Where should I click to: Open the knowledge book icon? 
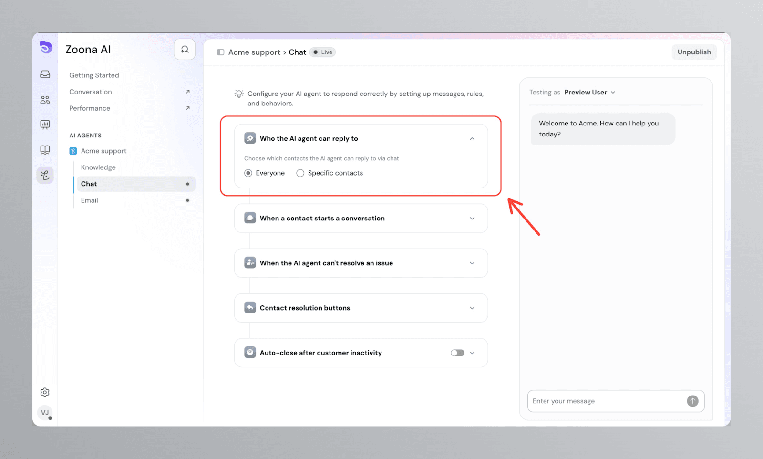tap(45, 150)
